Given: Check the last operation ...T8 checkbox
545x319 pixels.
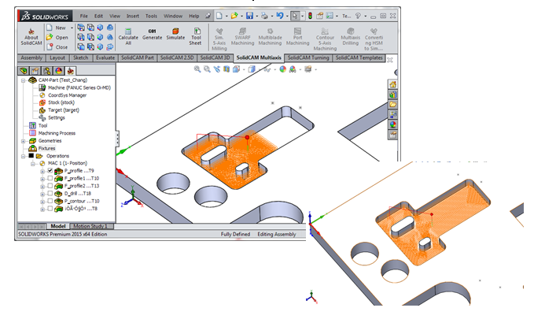Looking at the screenshot, I should coord(50,209).
